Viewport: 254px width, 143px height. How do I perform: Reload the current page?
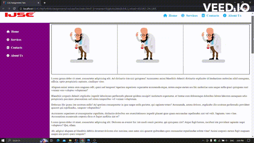[14, 9]
